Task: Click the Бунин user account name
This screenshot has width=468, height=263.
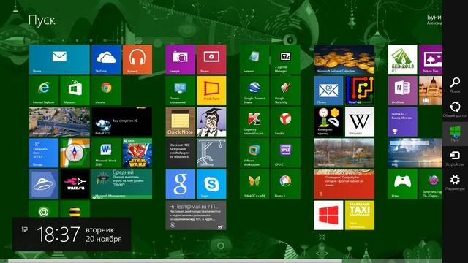Action: (434, 18)
